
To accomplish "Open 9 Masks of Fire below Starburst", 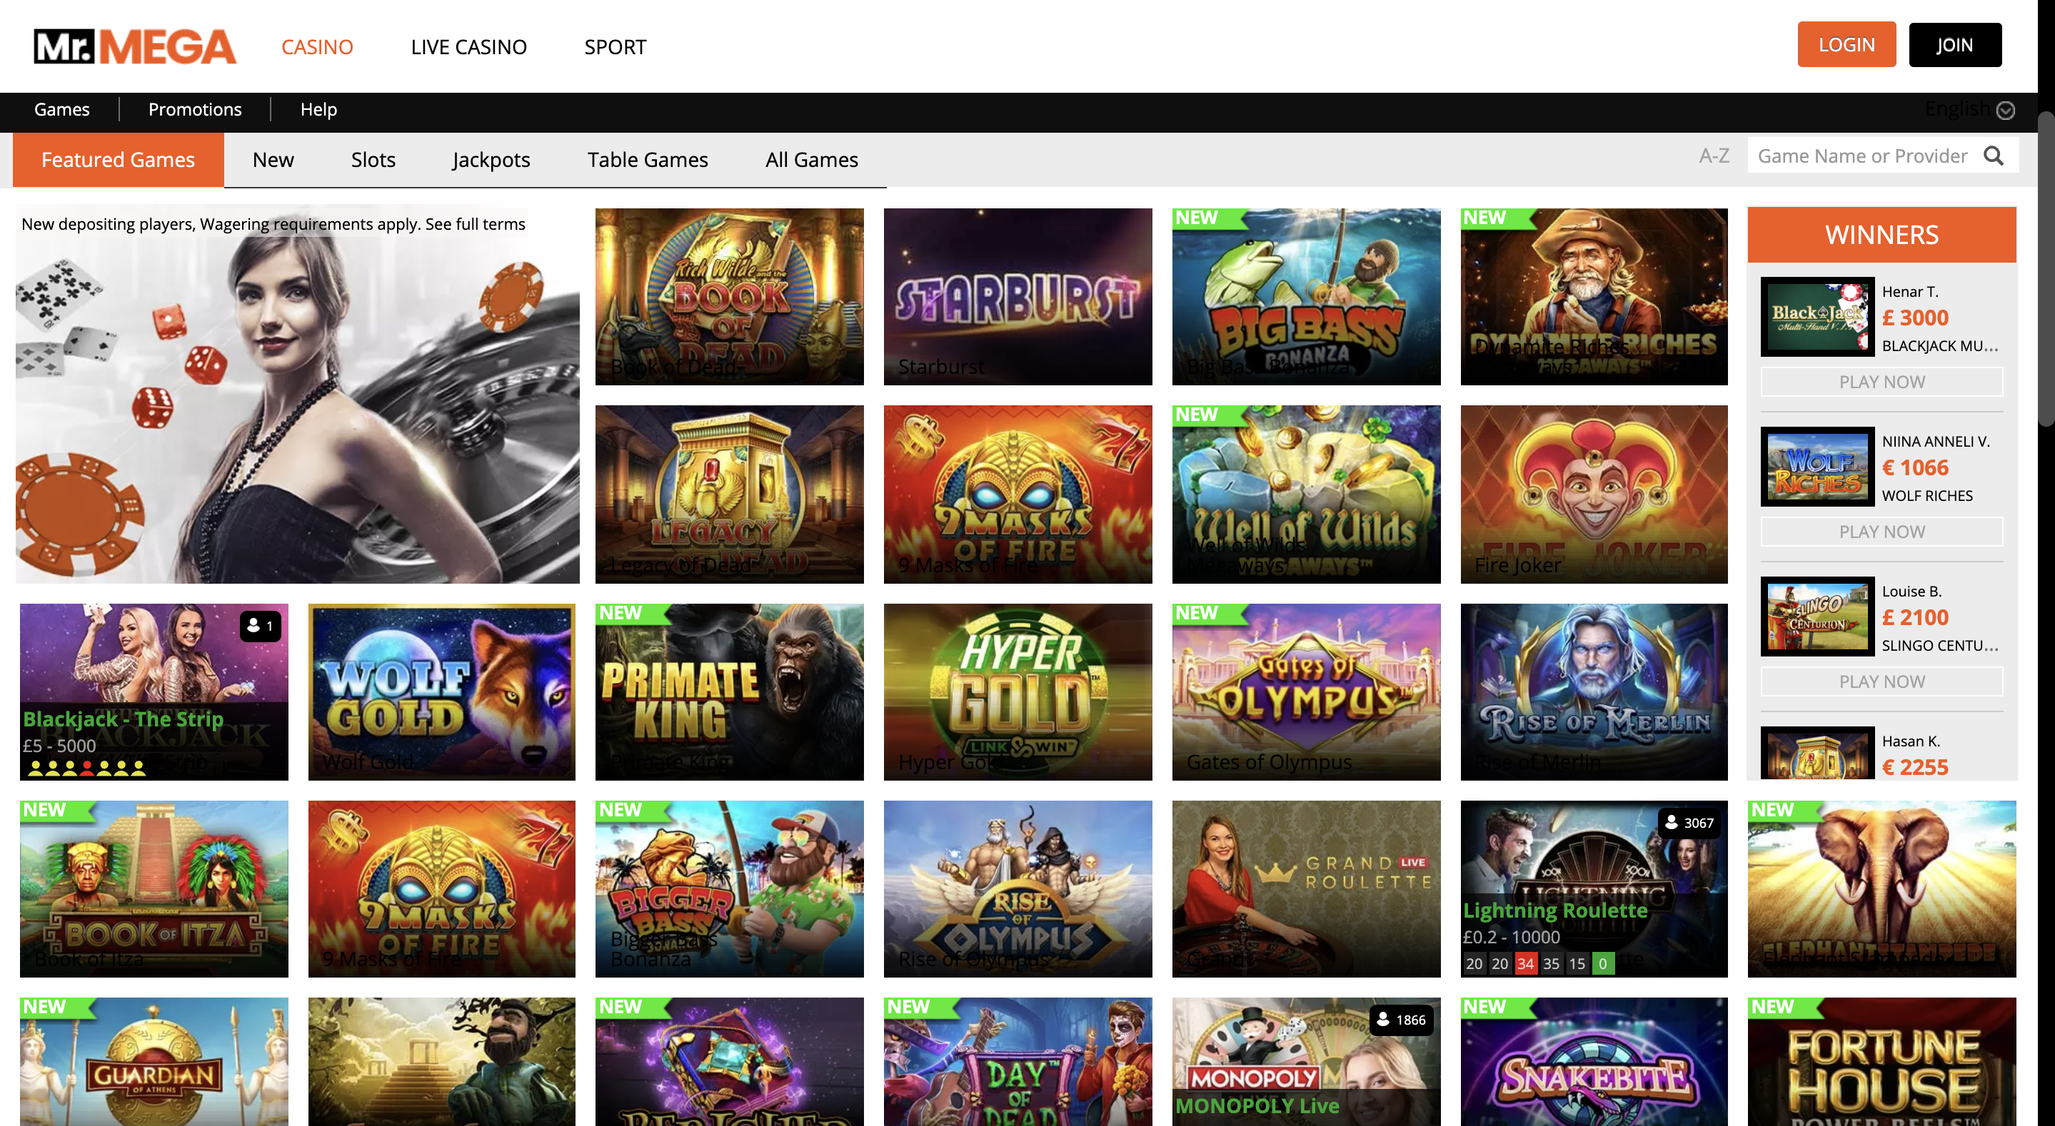I will (x=1018, y=494).
